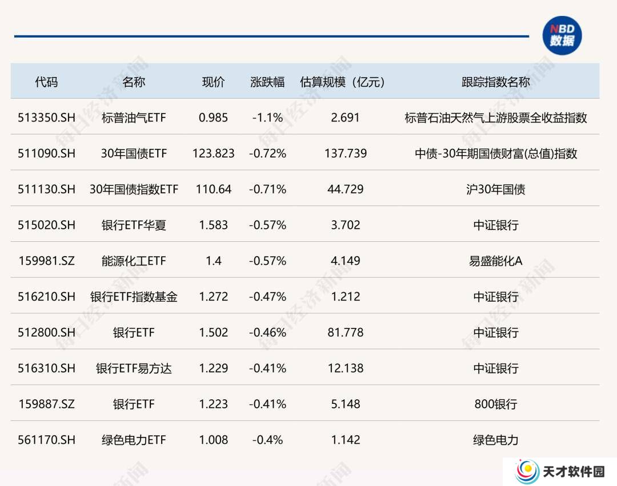Click the 代码 column header

46,82
